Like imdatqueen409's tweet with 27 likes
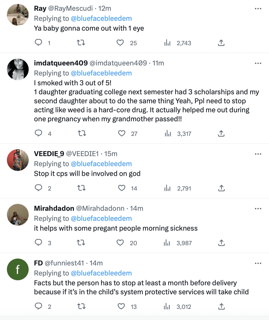Screen dimensions: 269x320 [122, 133]
